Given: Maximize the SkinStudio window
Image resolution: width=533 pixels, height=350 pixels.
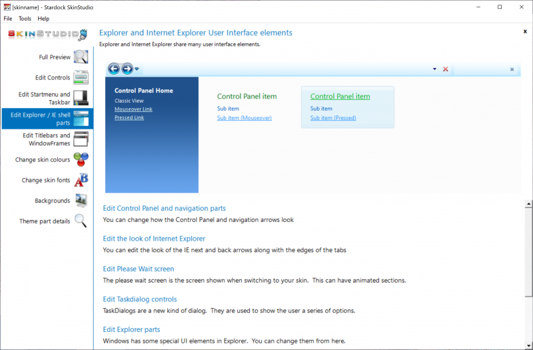Looking at the screenshot, I should pyautogui.click(x=500, y=7).
